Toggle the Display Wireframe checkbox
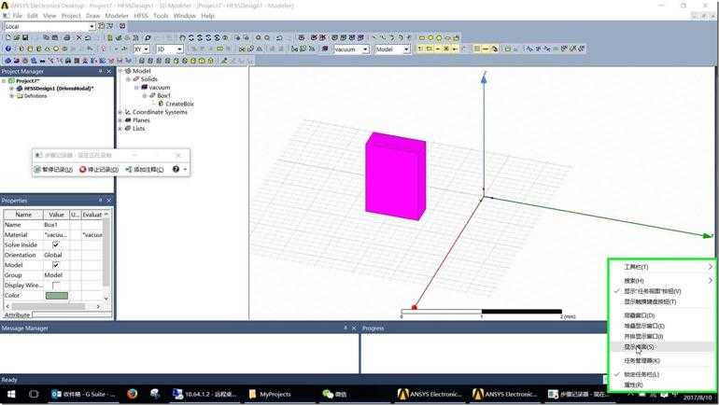This screenshot has width=719, height=405. tap(56, 286)
